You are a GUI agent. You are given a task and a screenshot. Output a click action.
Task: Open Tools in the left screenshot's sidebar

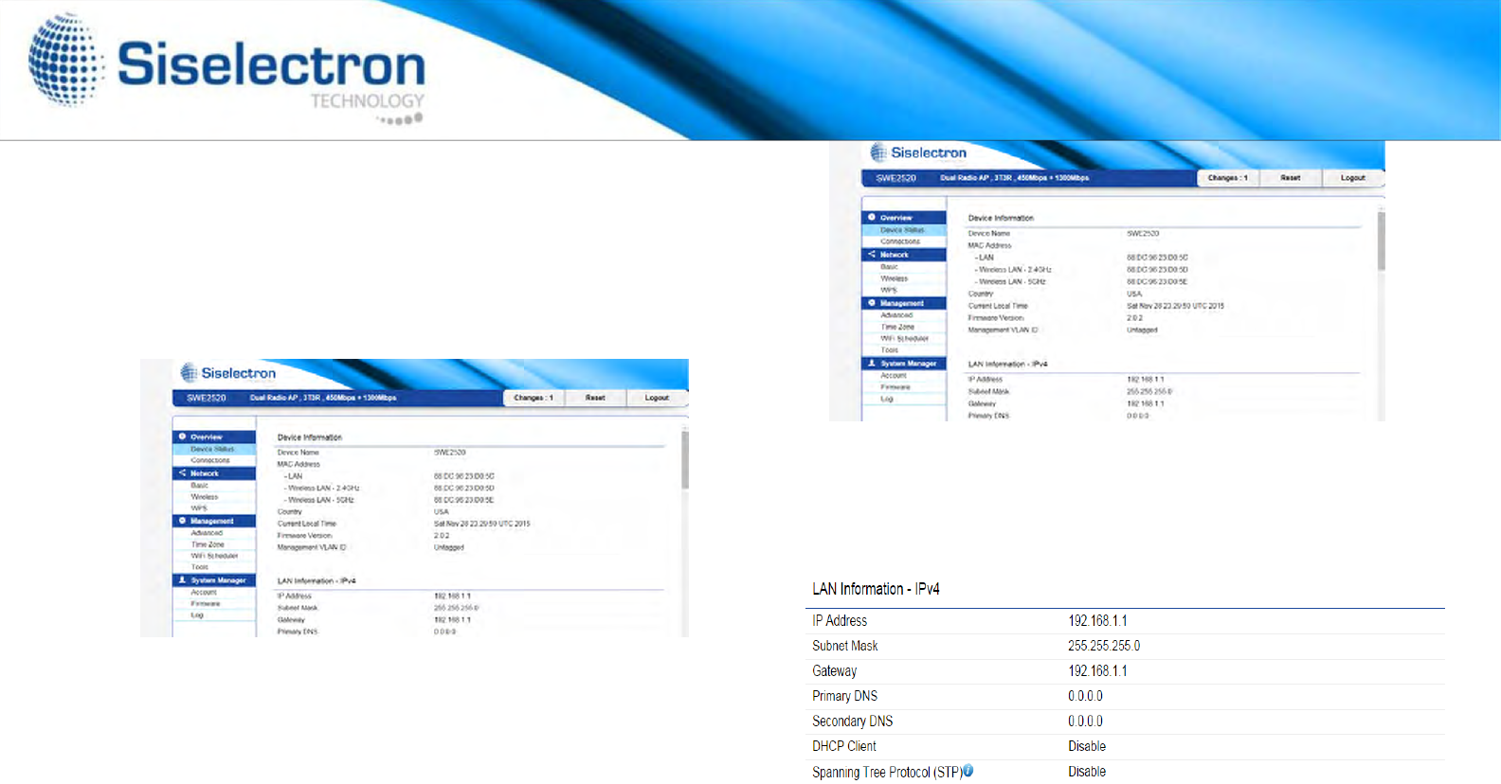click(199, 567)
